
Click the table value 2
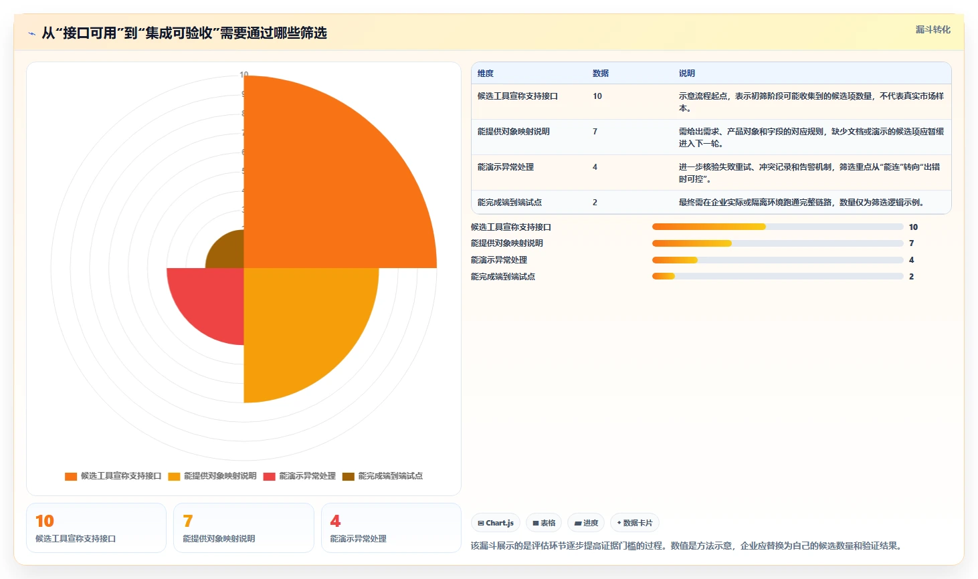click(595, 203)
